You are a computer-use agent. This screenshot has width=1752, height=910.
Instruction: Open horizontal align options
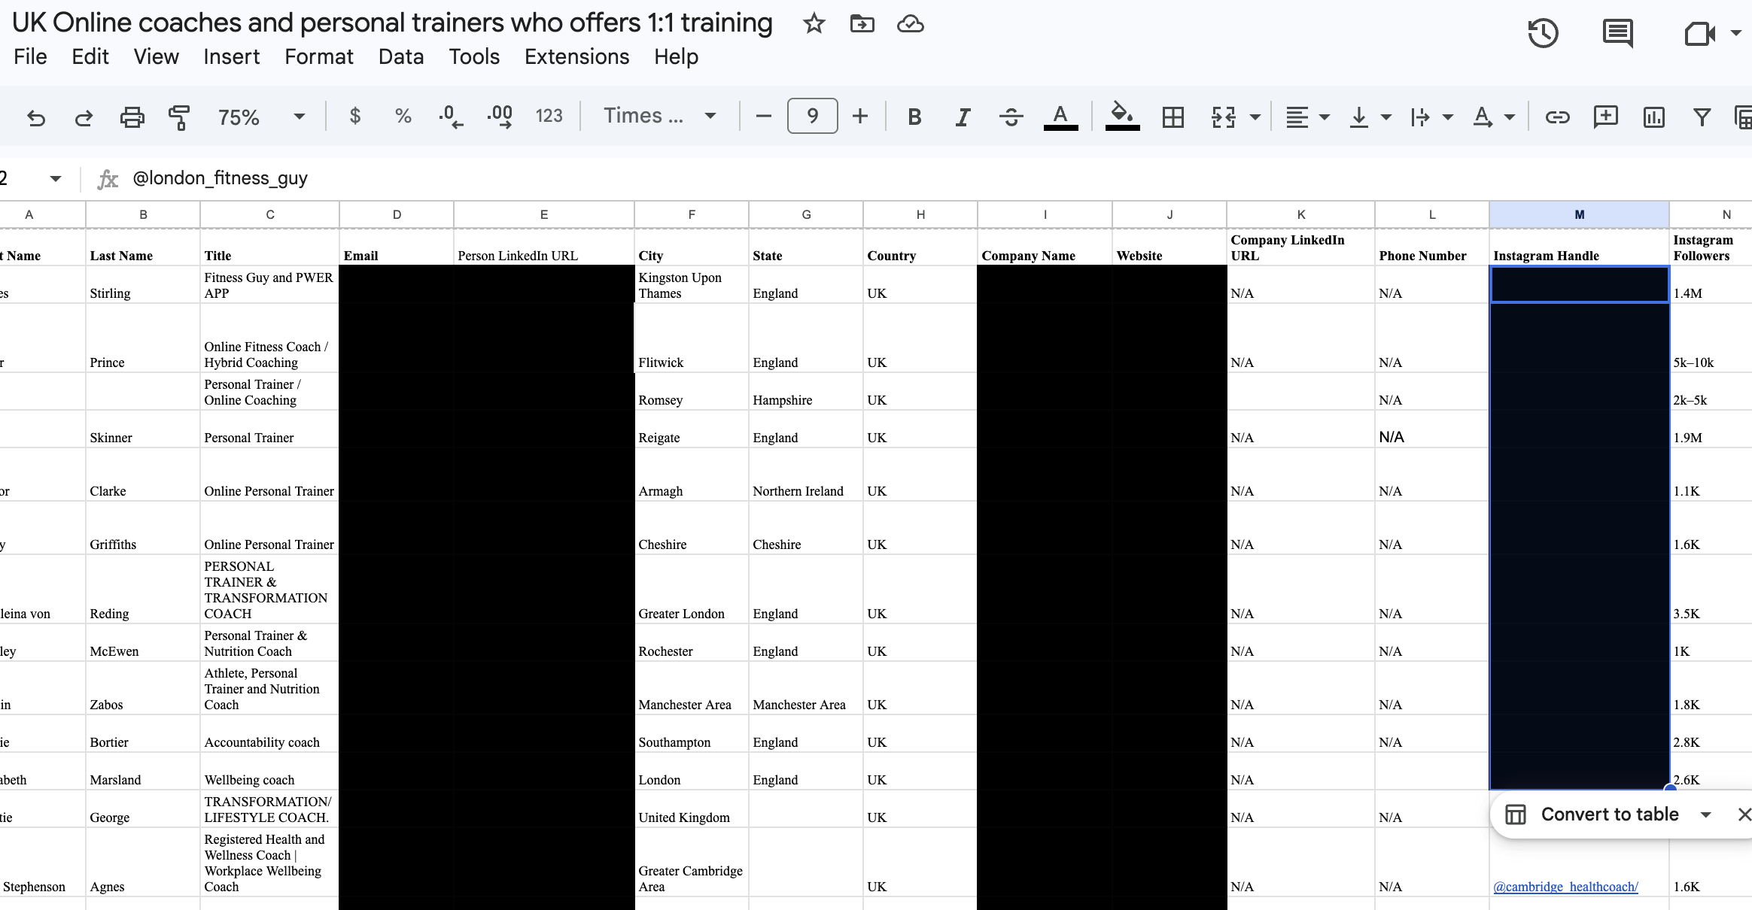1306,117
